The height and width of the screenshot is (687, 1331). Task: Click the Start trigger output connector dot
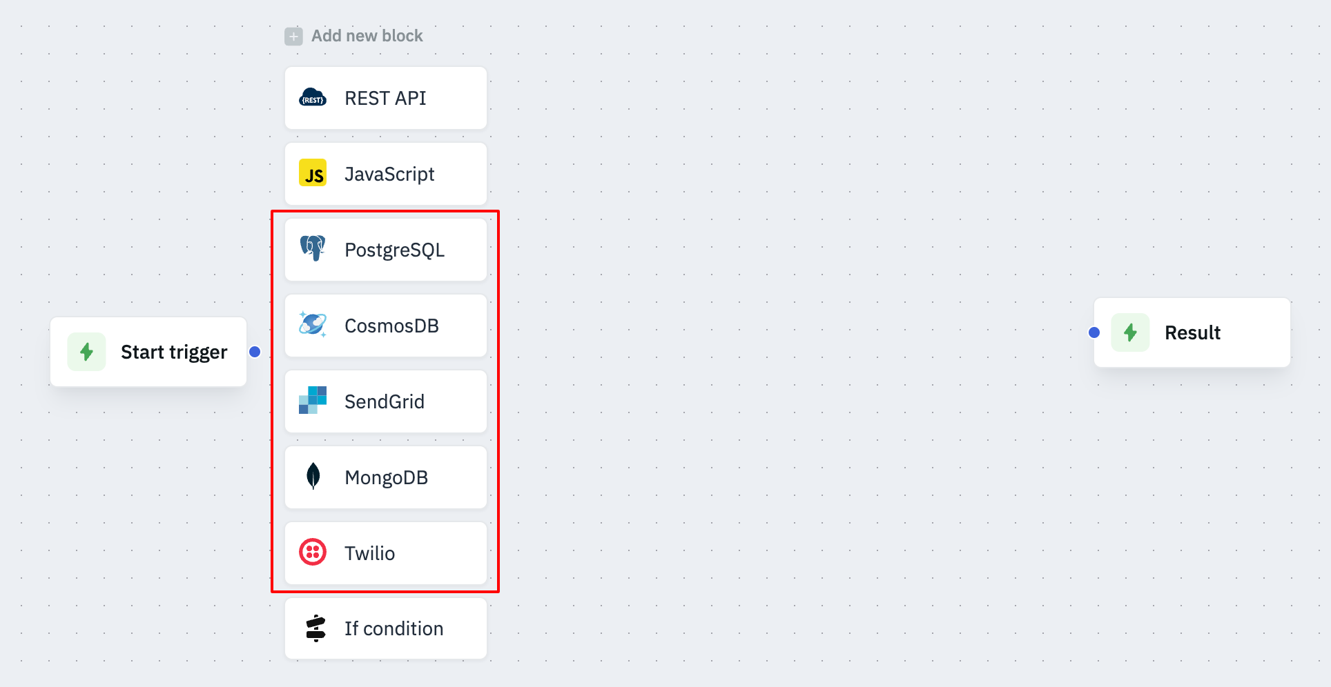point(255,352)
